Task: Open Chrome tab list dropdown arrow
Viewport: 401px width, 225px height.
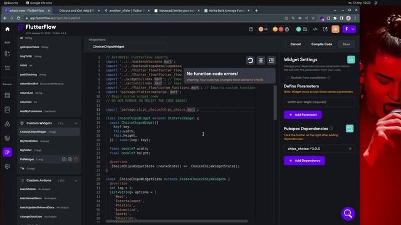Action: (335, 11)
